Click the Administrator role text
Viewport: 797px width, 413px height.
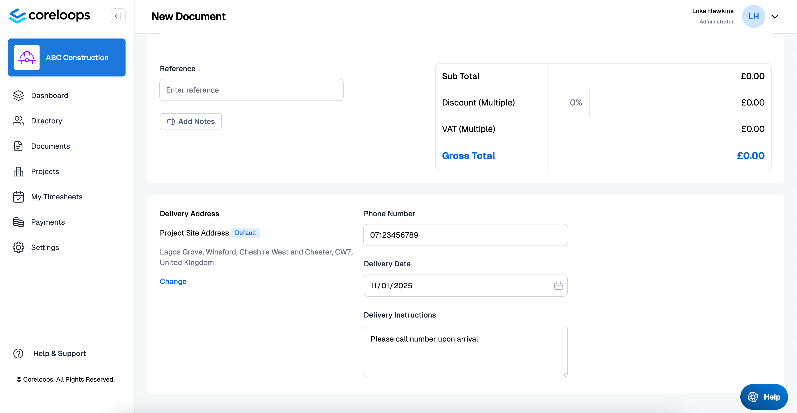click(x=716, y=22)
